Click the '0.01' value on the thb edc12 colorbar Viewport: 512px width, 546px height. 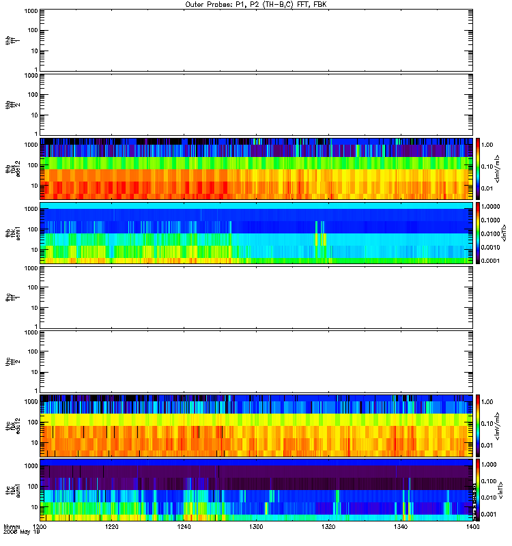487,188
